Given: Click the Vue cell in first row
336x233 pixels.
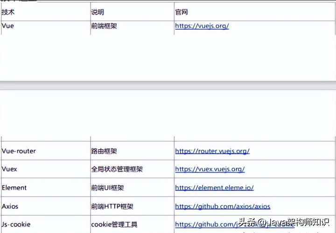Looking at the screenshot, I should [x=46, y=28].
